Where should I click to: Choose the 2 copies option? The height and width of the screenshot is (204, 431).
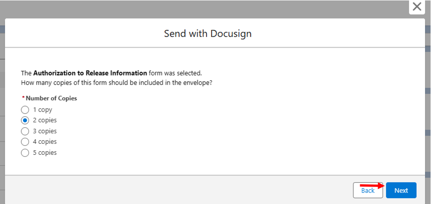pos(25,120)
